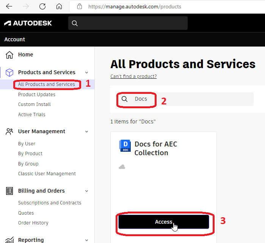The width and height of the screenshot is (265, 243).
Task: Click the browser forward arrow
Action: [x=26, y=6]
